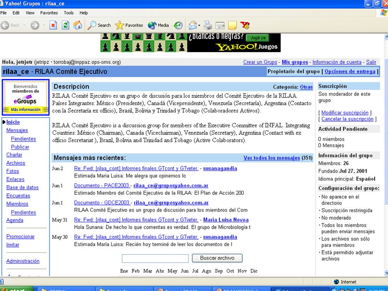This screenshot has height=291, width=388.
Task: Open Opciones de entrega link
Action: click(x=350, y=72)
